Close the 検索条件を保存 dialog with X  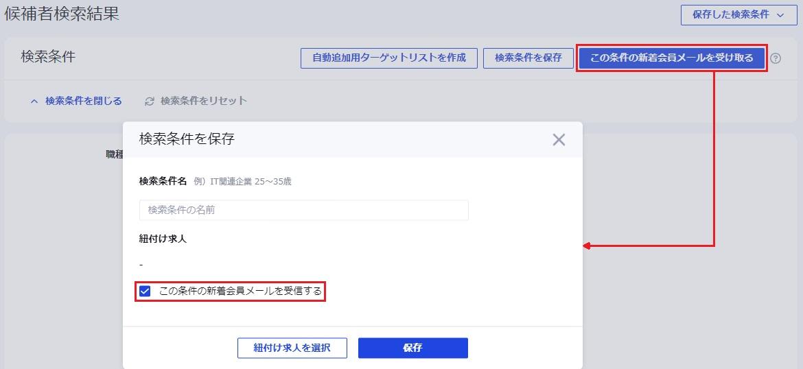[x=559, y=140]
